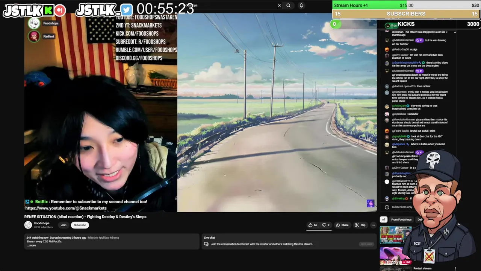The width and height of the screenshot is (481, 271).
Task: Click the username @creativeself7147 in chat
Action: pyautogui.click(x=403, y=181)
